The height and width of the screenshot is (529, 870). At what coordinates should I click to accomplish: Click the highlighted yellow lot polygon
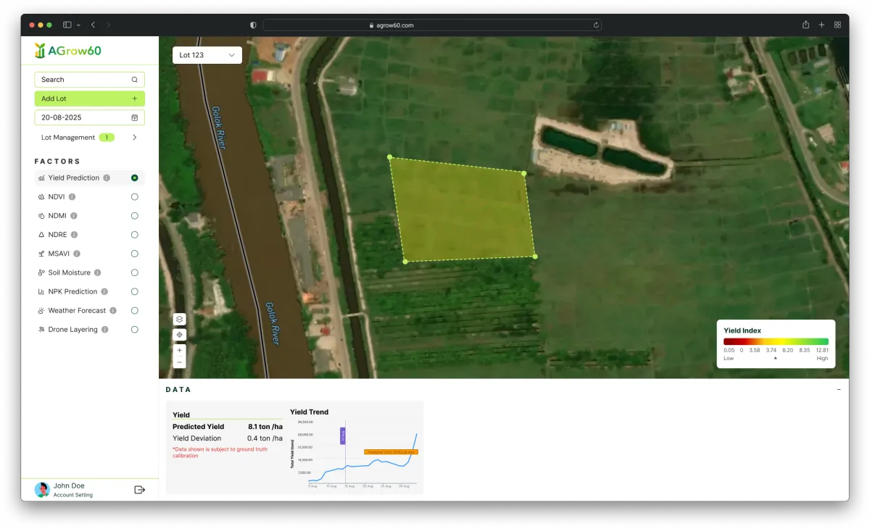coord(462,210)
